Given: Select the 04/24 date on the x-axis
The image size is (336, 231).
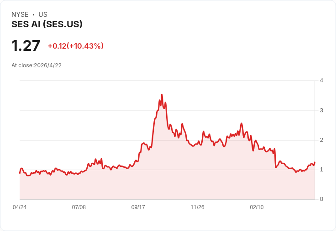Looking at the screenshot, I should click(x=20, y=207).
